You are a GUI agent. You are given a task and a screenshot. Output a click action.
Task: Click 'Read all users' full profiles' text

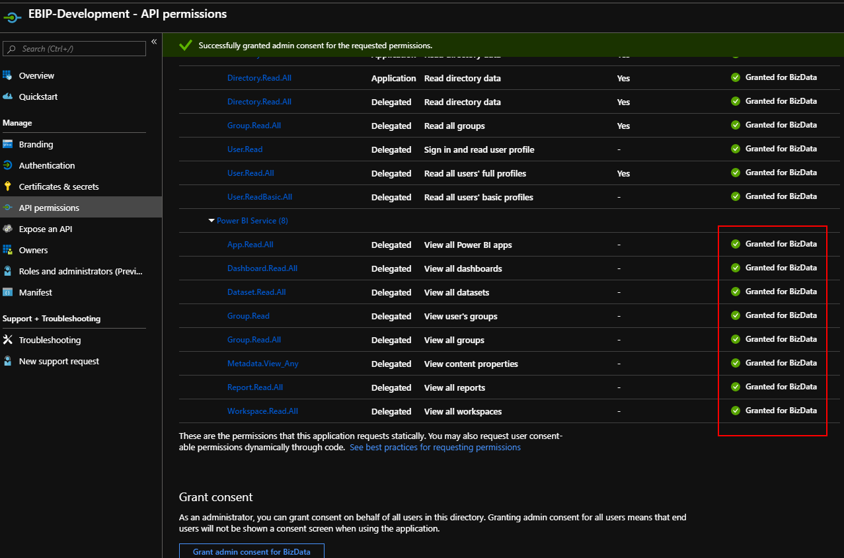(475, 173)
